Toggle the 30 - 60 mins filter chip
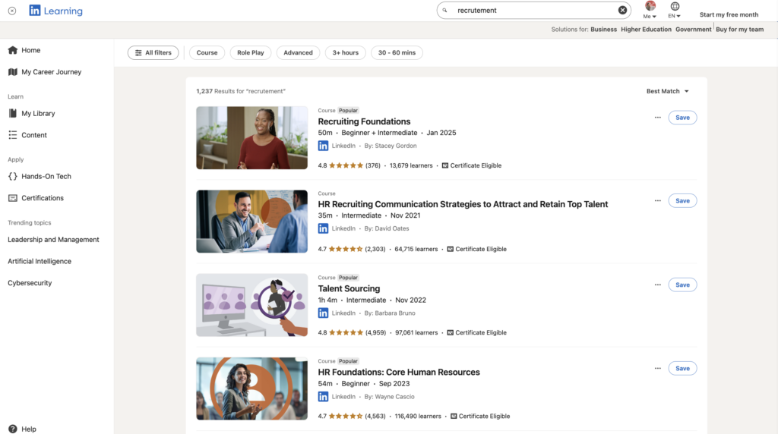 click(x=397, y=52)
